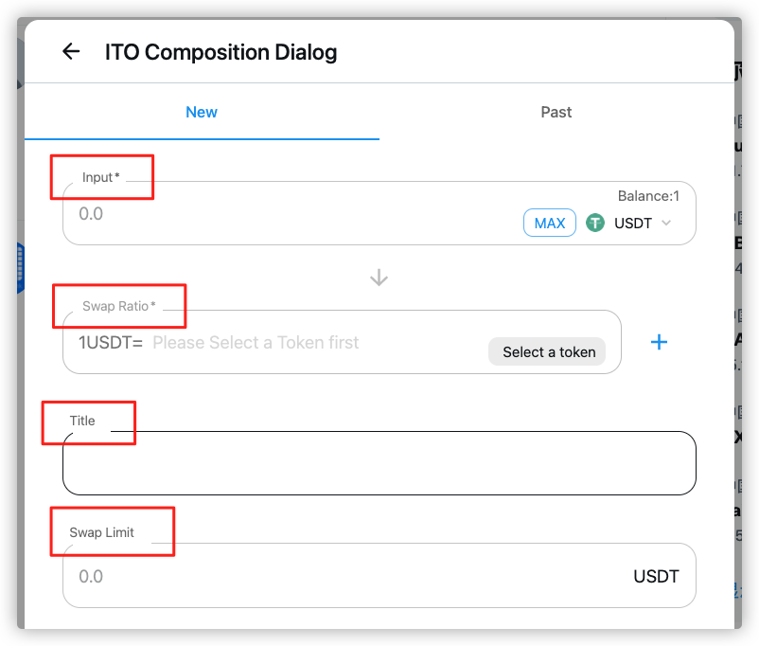The image size is (759, 646).
Task: Click Select a token
Action: coord(547,351)
